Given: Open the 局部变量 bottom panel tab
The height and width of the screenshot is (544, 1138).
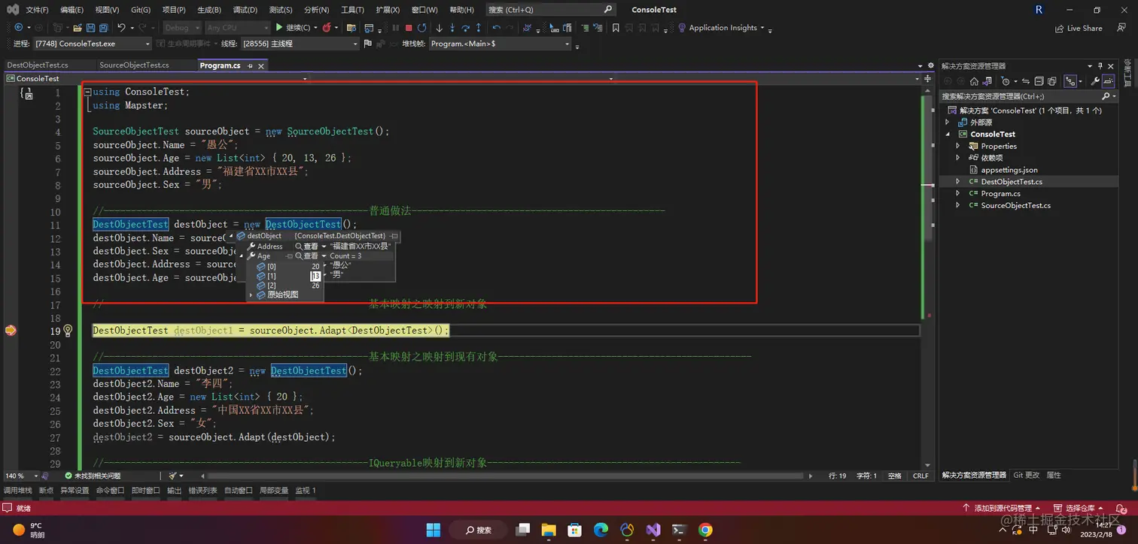Looking at the screenshot, I should point(274,491).
